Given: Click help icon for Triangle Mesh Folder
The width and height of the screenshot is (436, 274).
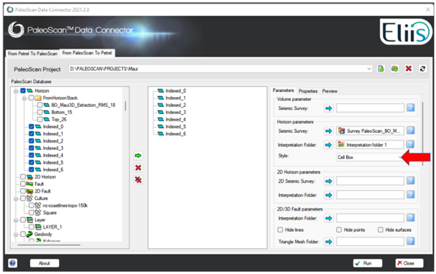Looking at the screenshot, I should point(411,241).
